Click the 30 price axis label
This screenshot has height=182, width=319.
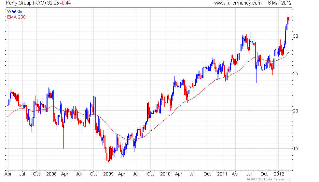coord(296,36)
